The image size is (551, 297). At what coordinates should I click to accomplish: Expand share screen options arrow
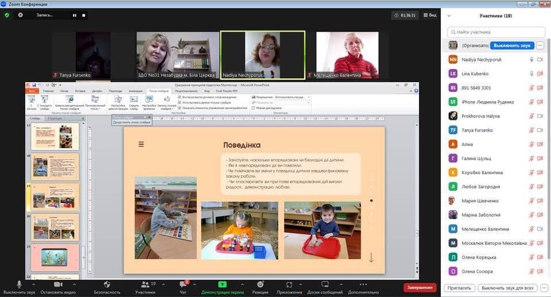click(242, 284)
